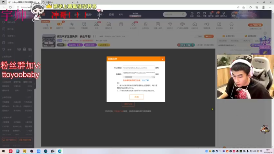Open the alarm clock icon in streamer toolbar
Image resolution: width=274 pixels, height=154 pixels.
84,24
